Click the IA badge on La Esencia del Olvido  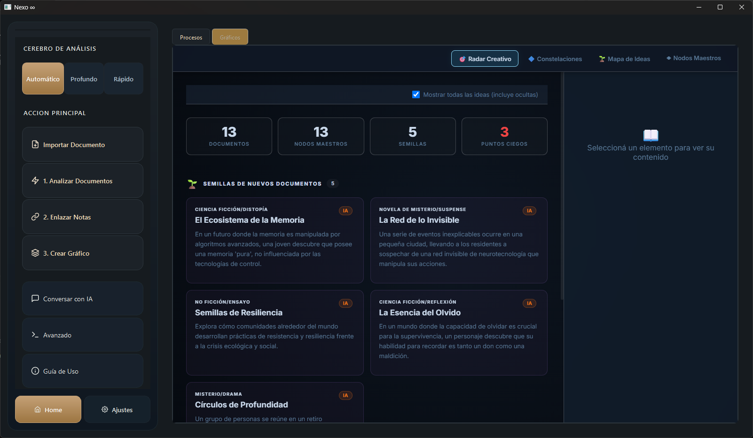(529, 303)
